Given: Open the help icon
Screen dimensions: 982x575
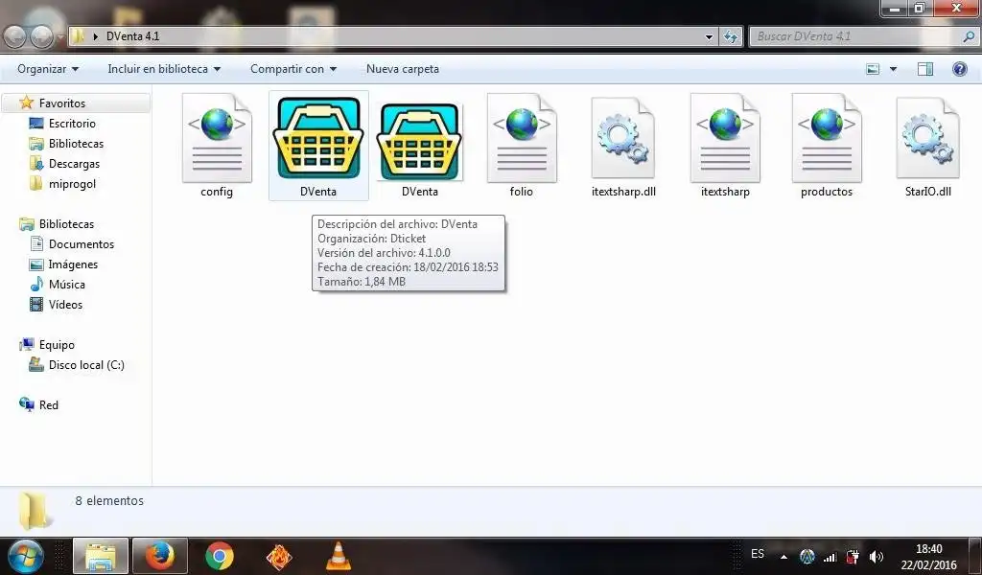Looking at the screenshot, I should (959, 69).
